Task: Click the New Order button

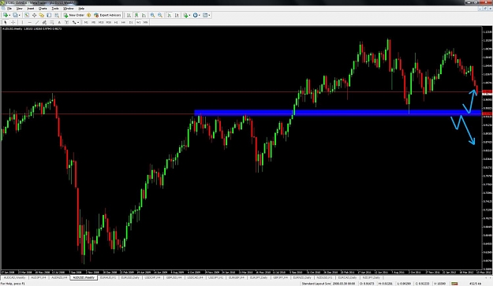Action: click(x=74, y=15)
